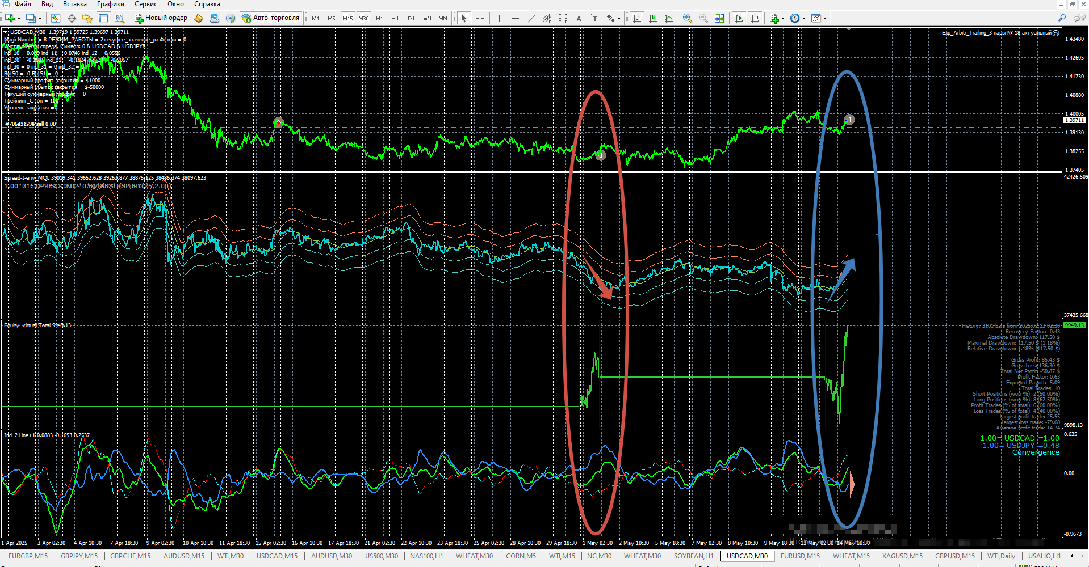1089x567 pixels.
Task: Switch timeframe to M5
Action: 332,18
